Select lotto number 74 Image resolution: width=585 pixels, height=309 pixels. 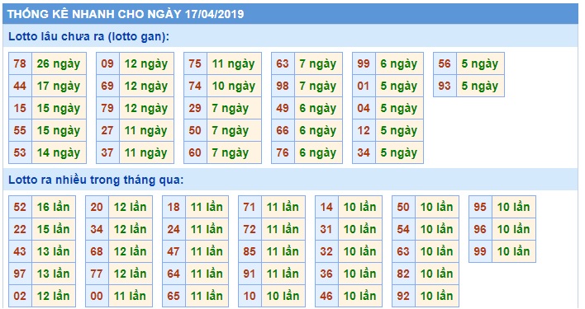[195, 86]
